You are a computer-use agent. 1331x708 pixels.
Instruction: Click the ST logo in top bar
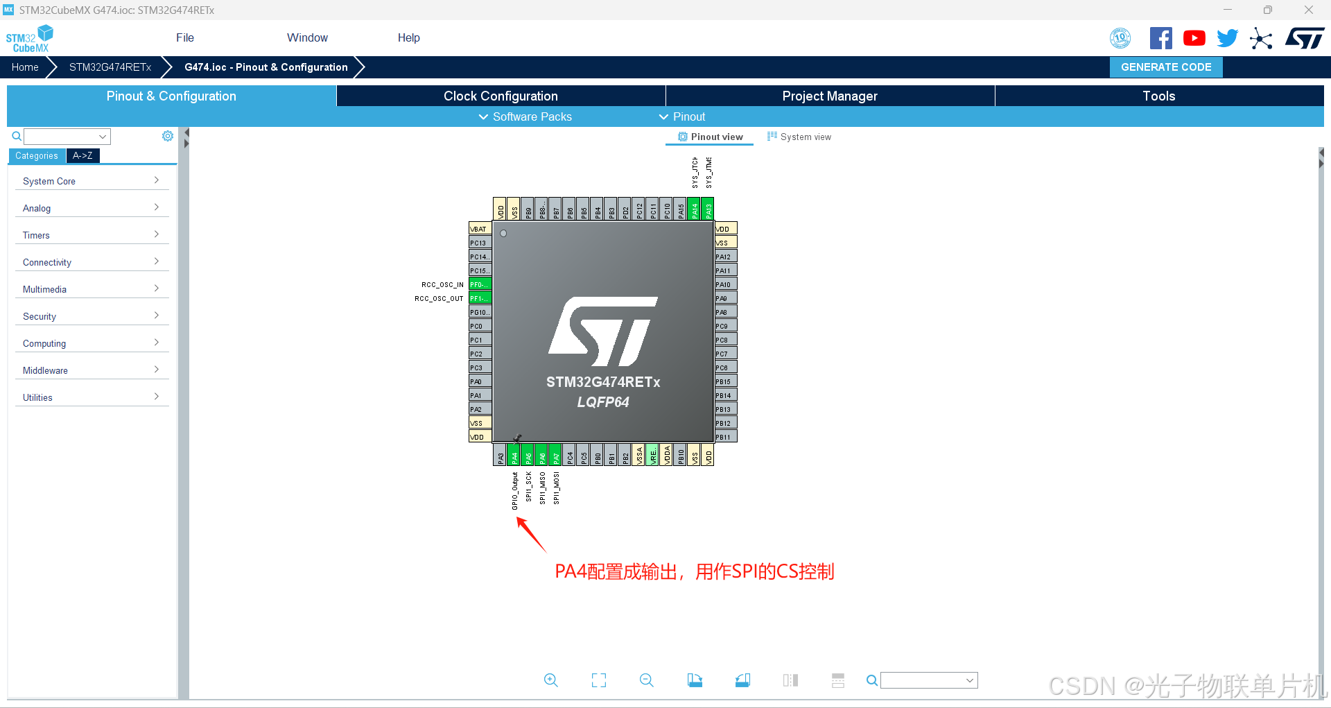coord(1305,38)
